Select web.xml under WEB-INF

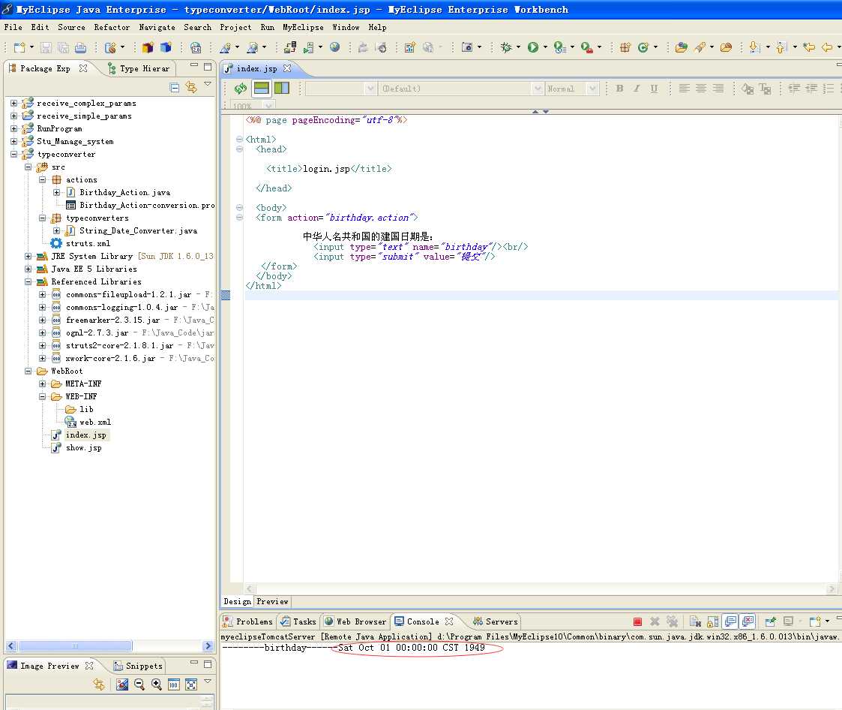[x=95, y=423]
